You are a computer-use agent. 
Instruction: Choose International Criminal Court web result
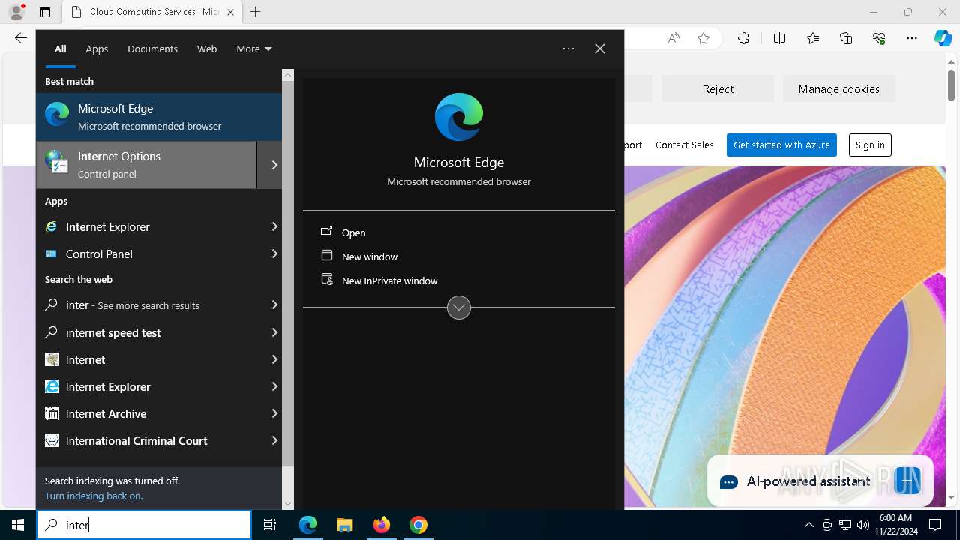(x=150, y=440)
